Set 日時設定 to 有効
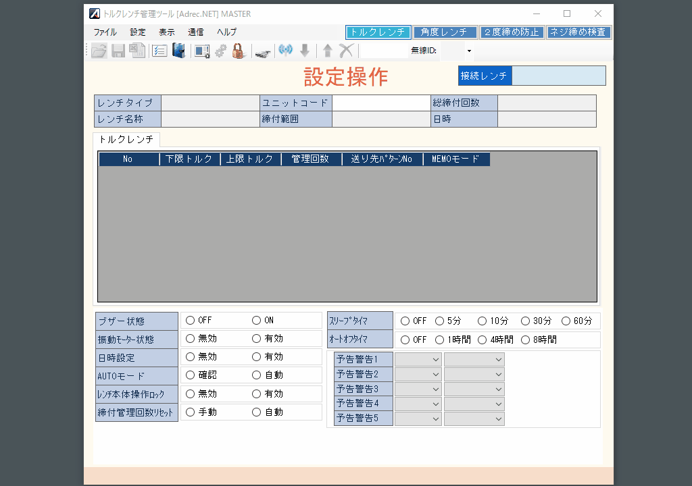 [256, 357]
